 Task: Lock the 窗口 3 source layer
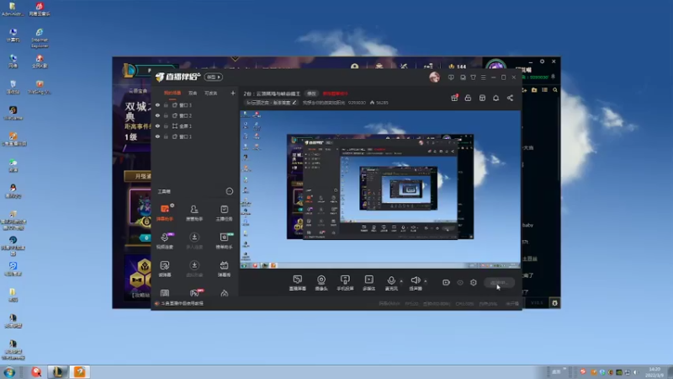pos(166,104)
